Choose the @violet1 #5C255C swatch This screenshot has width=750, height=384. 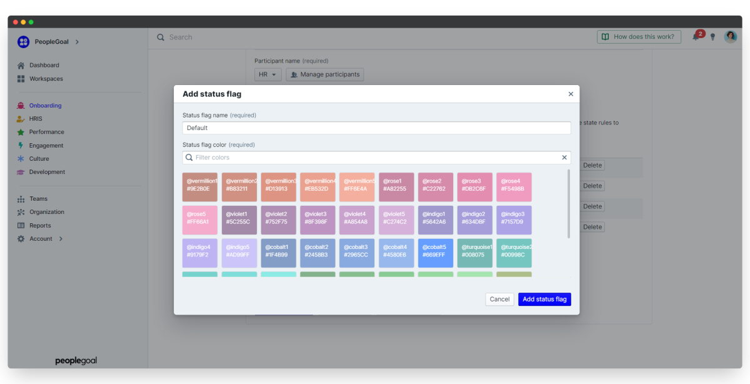[239, 220]
